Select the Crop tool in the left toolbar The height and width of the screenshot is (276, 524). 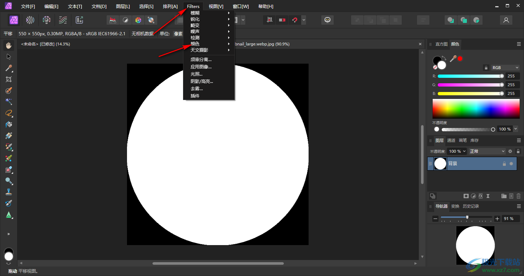click(x=9, y=79)
